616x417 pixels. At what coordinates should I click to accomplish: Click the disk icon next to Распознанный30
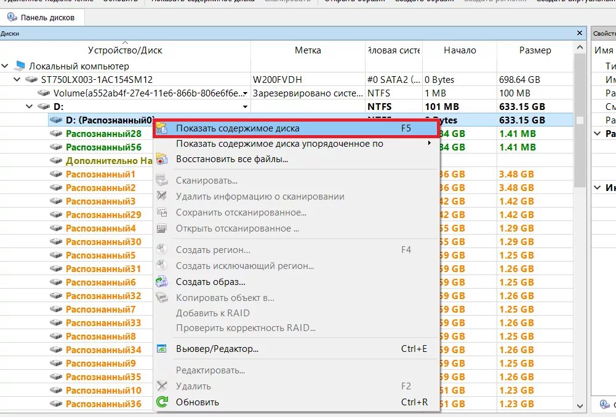[56, 242]
